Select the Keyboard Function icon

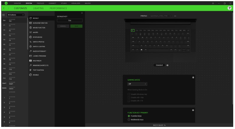pos(31,23)
